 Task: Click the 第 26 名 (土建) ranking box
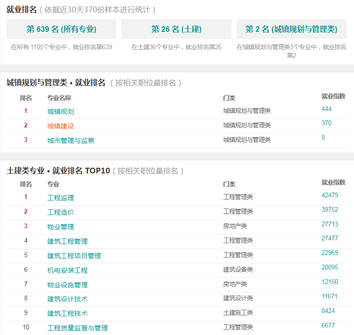pyautogui.click(x=176, y=29)
